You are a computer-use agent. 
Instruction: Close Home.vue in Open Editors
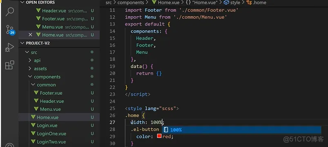[x=30, y=35]
